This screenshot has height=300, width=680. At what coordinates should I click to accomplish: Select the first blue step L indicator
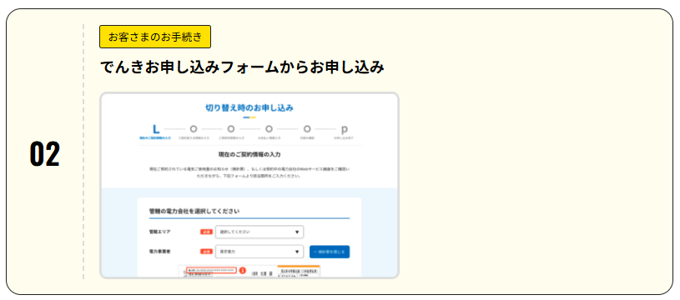156,129
